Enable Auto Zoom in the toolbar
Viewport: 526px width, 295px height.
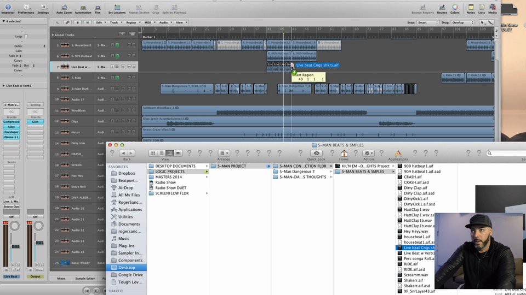pyautogui.click(x=64, y=7)
